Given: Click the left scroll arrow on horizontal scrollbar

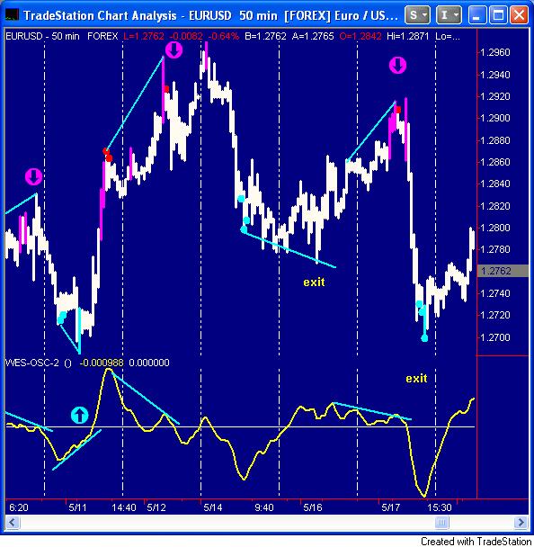Looking at the screenshot, I should tap(13, 522).
